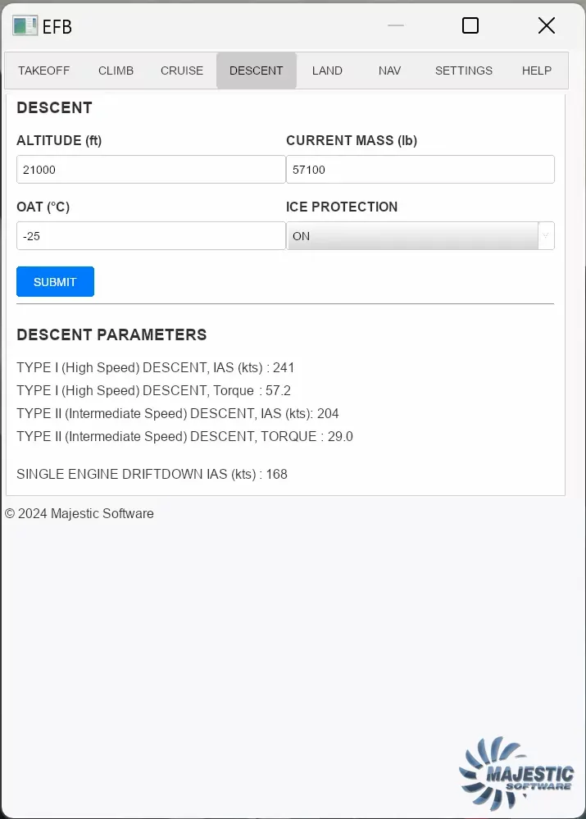This screenshot has width=586, height=819.
Task: Open the SETTINGS tab
Action: click(x=464, y=71)
